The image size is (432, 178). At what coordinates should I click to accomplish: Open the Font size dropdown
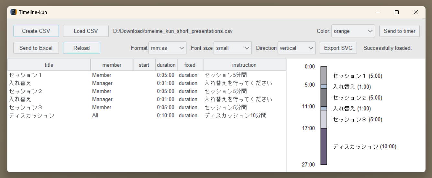point(232,48)
